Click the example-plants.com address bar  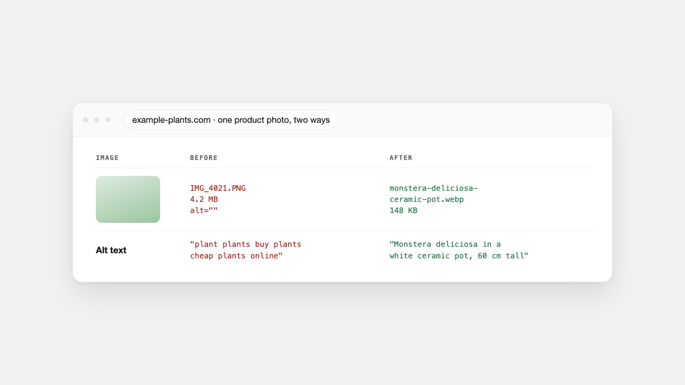(x=231, y=120)
